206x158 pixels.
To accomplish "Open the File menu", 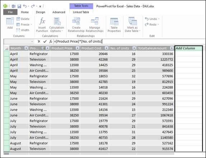I will click(x=10, y=12).
